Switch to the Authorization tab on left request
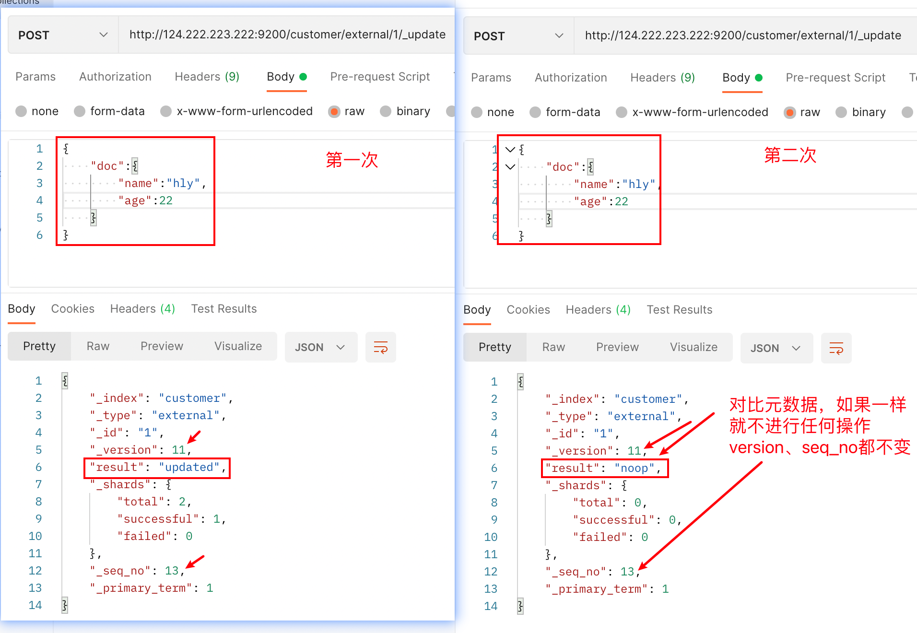917x633 pixels. (x=115, y=77)
